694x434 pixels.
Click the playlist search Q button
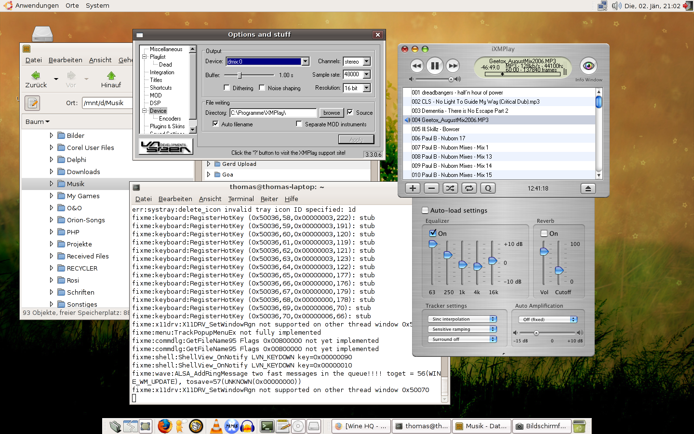(x=488, y=189)
